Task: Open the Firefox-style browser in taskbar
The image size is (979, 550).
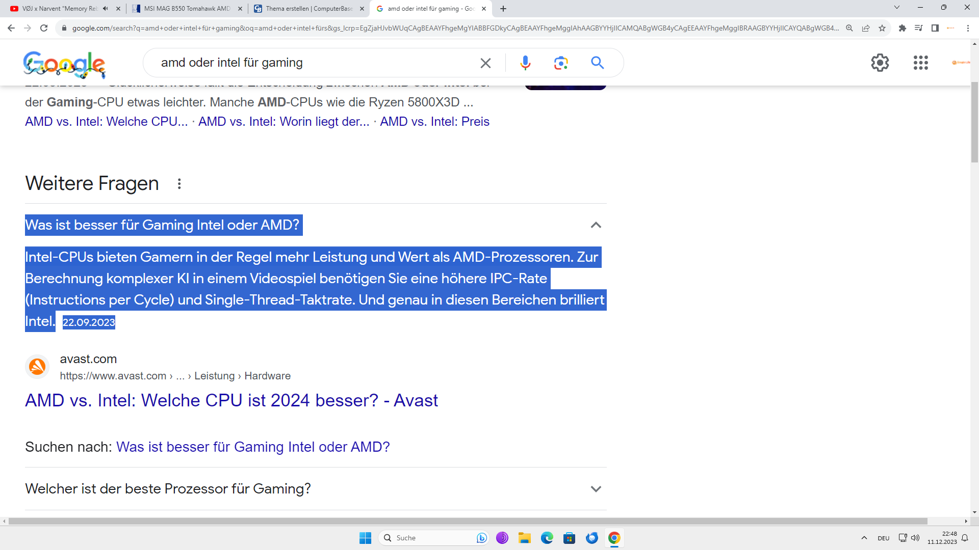Action: pos(592,538)
